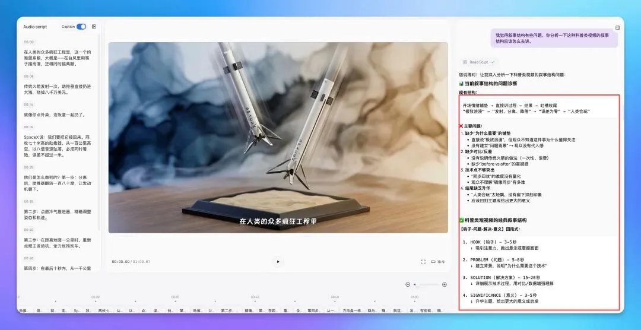Jump to the 00:00 script timestamp
Screen dimensions: 641x330
coord(28,42)
